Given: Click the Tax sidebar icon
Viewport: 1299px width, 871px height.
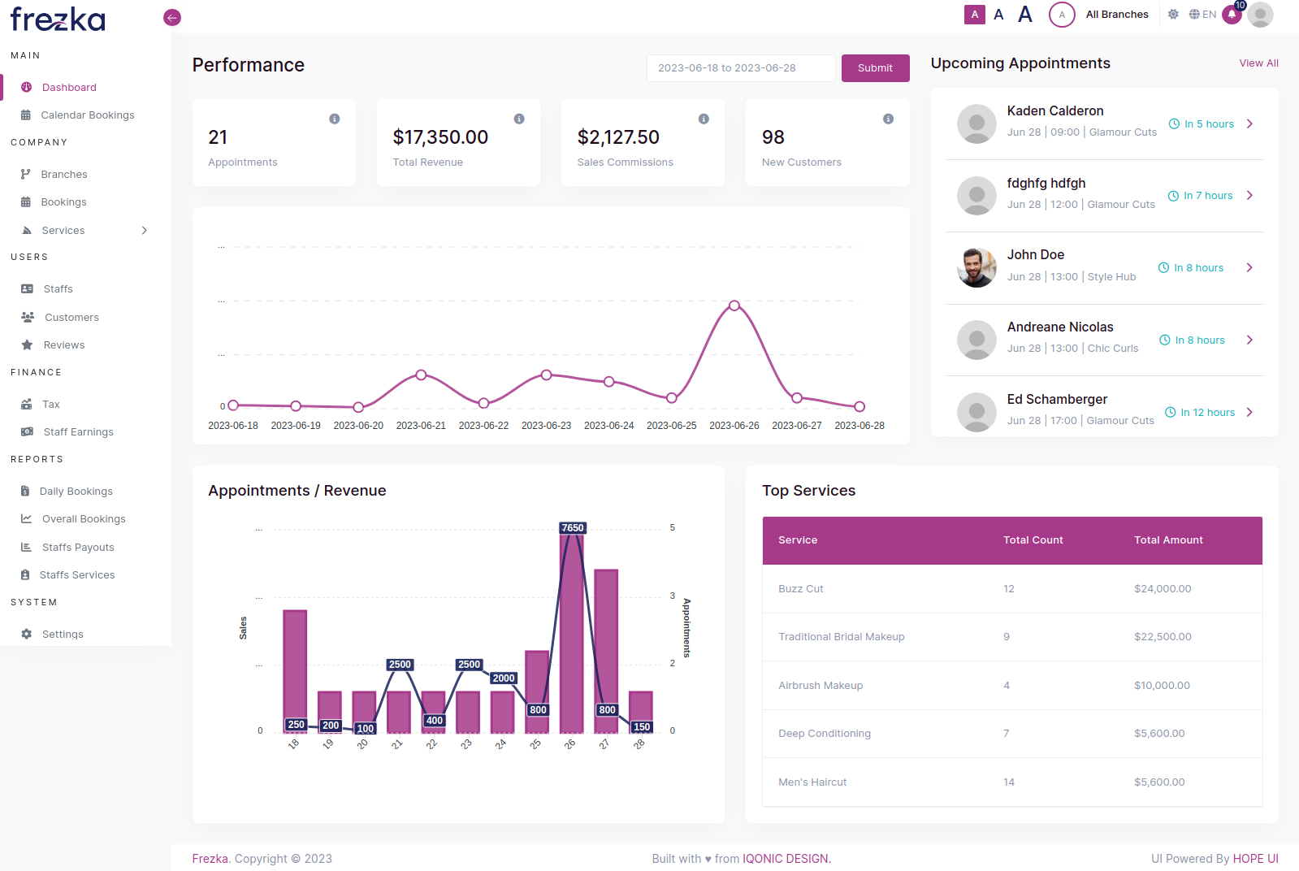Looking at the screenshot, I should 27,404.
